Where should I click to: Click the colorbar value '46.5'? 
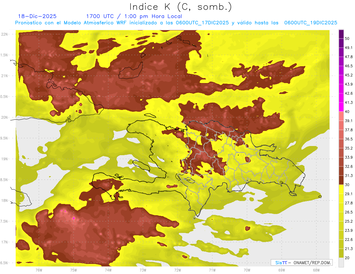point(349,66)
